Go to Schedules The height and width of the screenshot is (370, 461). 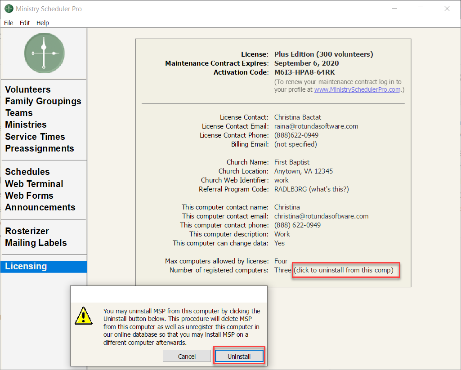pos(27,172)
